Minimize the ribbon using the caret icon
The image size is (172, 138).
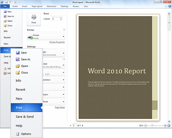click(x=166, y=6)
